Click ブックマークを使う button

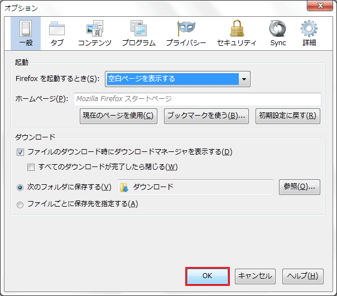tap(206, 116)
